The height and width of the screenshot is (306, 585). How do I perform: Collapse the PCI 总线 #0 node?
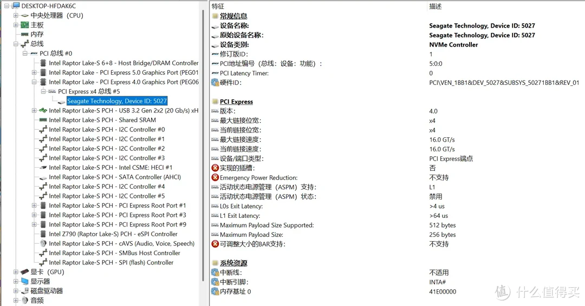point(25,53)
